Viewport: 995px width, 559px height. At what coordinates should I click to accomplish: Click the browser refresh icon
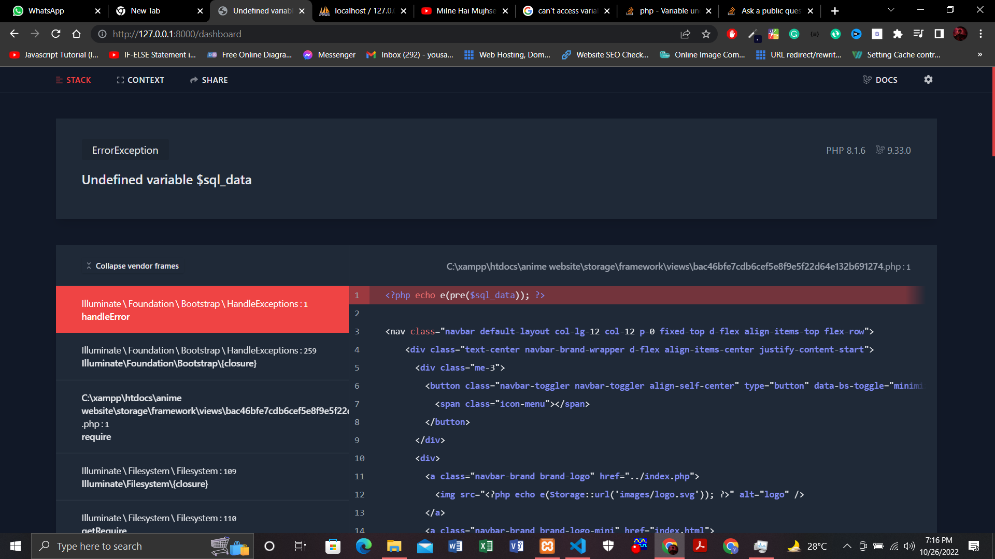tap(56, 34)
